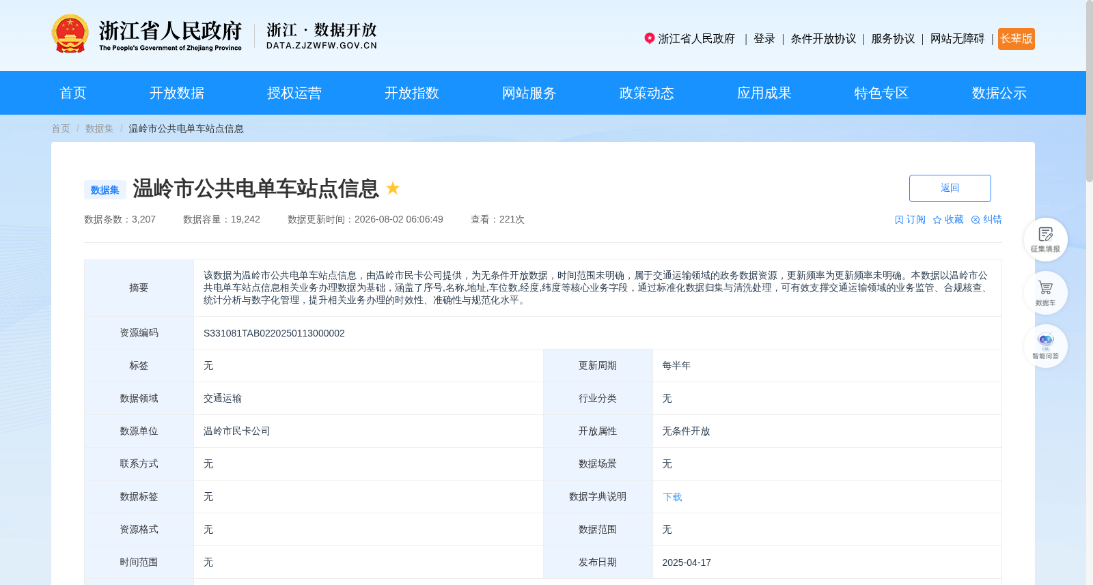Click the 行业分类 label cell
Screen dimensions: 1093x585
598,399
